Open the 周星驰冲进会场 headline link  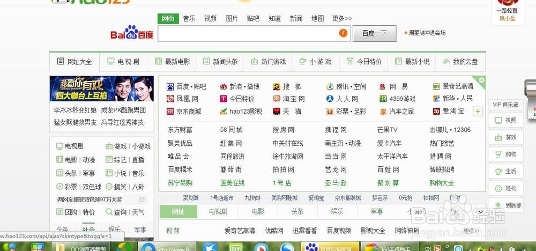(427, 33)
